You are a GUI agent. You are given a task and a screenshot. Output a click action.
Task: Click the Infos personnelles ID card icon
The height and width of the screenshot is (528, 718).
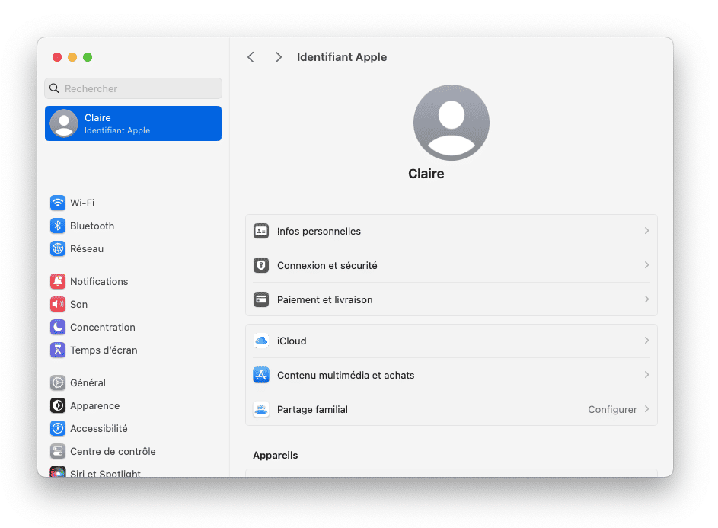pos(261,231)
